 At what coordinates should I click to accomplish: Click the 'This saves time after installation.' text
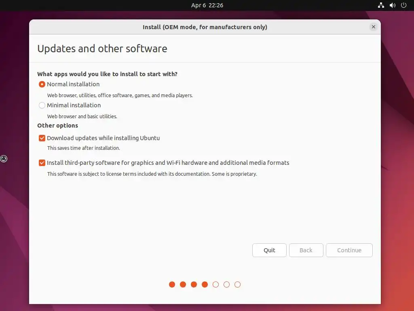coord(83,148)
